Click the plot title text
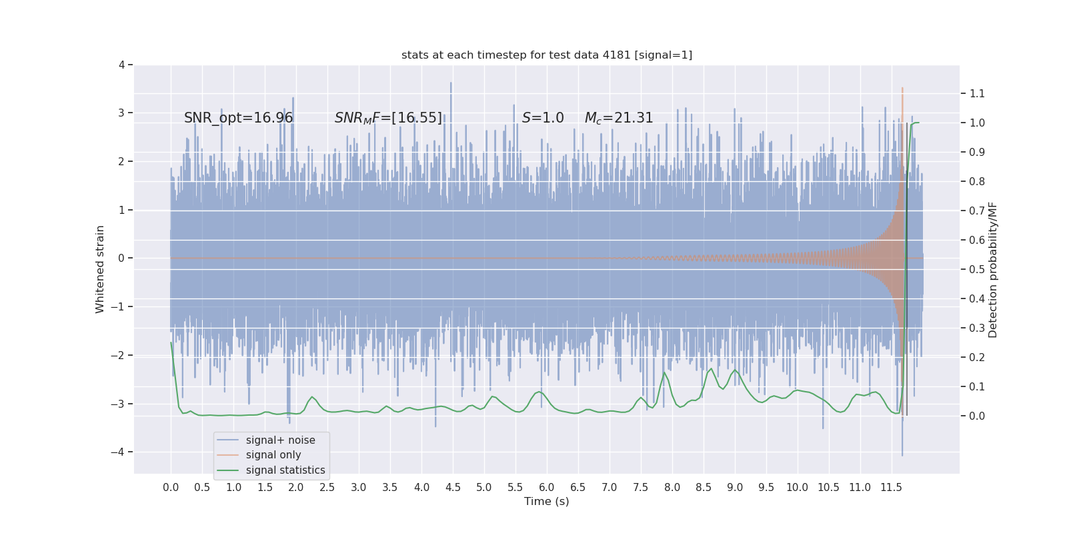1067x533 pixels. [547, 55]
